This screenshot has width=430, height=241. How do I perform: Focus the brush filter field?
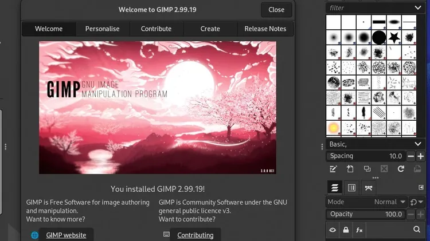click(369, 8)
